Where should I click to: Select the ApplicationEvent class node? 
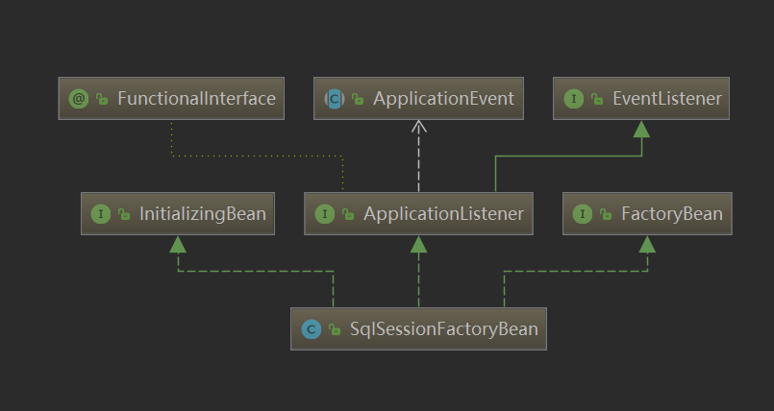point(418,99)
